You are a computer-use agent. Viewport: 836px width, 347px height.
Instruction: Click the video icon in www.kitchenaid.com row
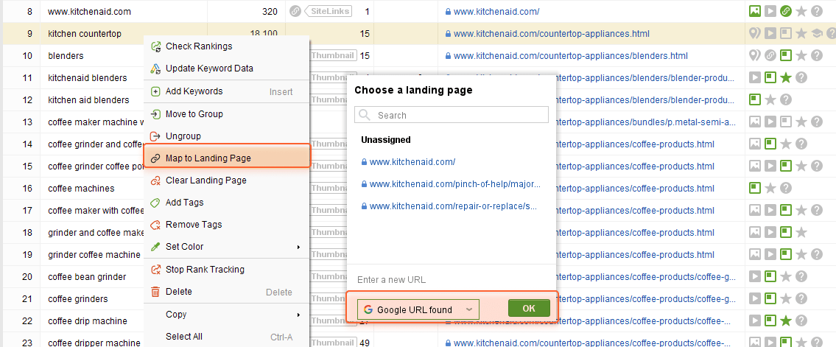pos(770,11)
